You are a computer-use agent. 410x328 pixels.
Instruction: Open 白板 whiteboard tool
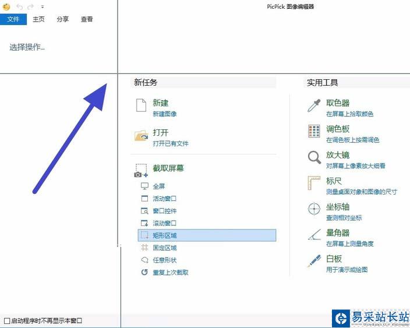334,259
